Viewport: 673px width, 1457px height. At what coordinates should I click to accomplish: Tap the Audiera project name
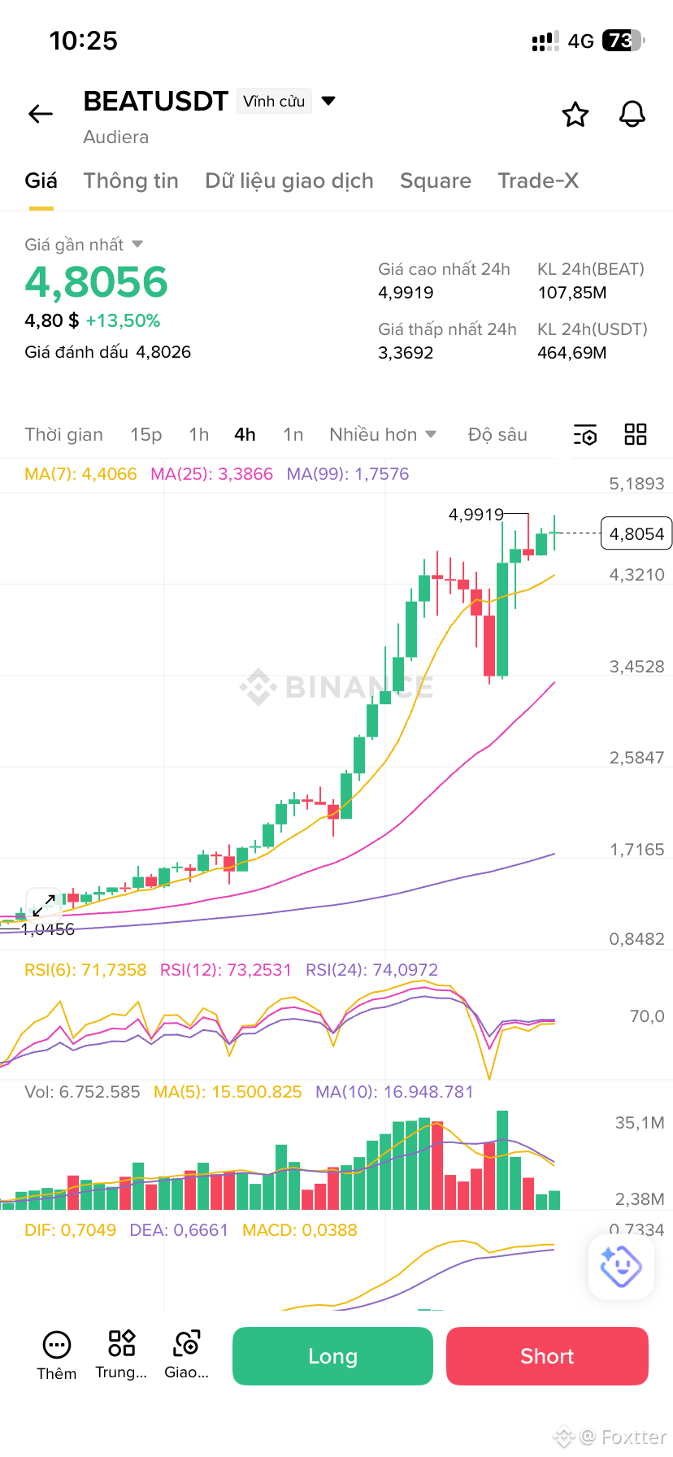(x=116, y=137)
